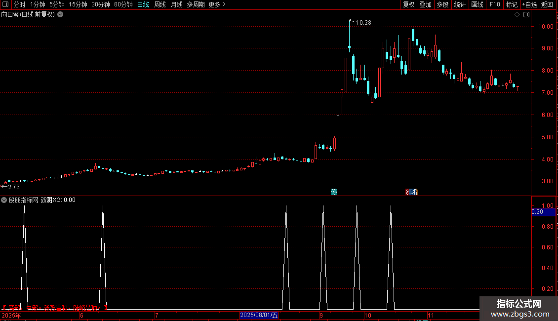This screenshot has height=321, width=558.
Task: Add stock via +自选 button
Action: [529, 4]
